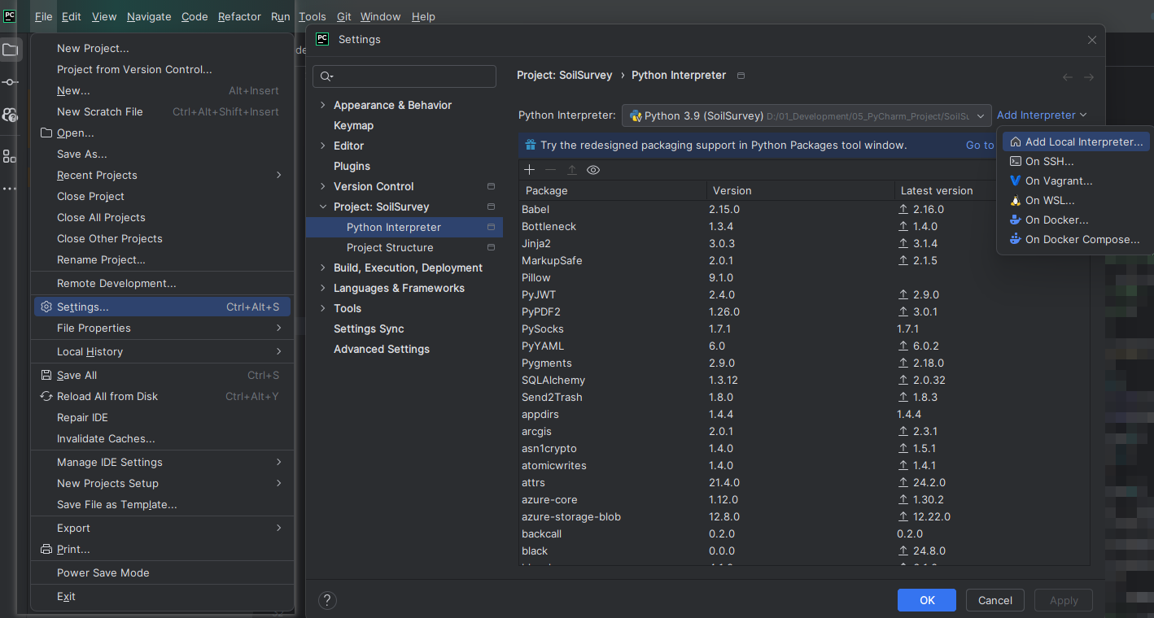Choose the On Docker interpreter option
This screenshot has width=1154, height=618.
click(1076, 220)
